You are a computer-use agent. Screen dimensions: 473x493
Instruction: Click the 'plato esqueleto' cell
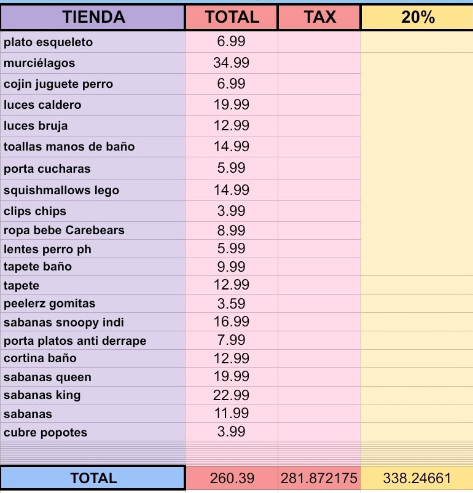coord(93,42)
